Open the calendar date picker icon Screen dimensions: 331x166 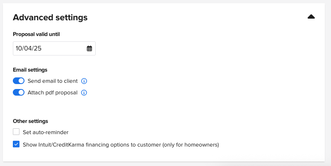click(x=89, y=48)
